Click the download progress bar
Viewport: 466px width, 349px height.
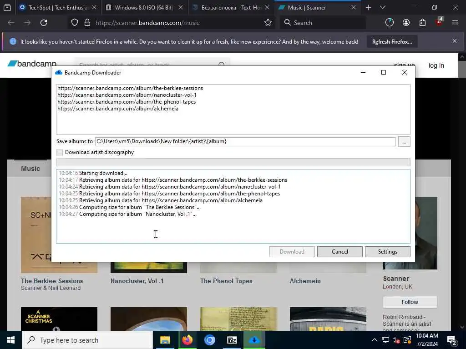coord(233,162)
